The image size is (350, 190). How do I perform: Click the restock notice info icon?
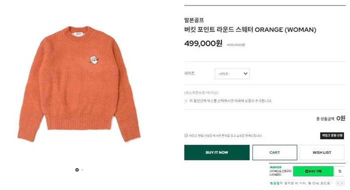[186, 135]
